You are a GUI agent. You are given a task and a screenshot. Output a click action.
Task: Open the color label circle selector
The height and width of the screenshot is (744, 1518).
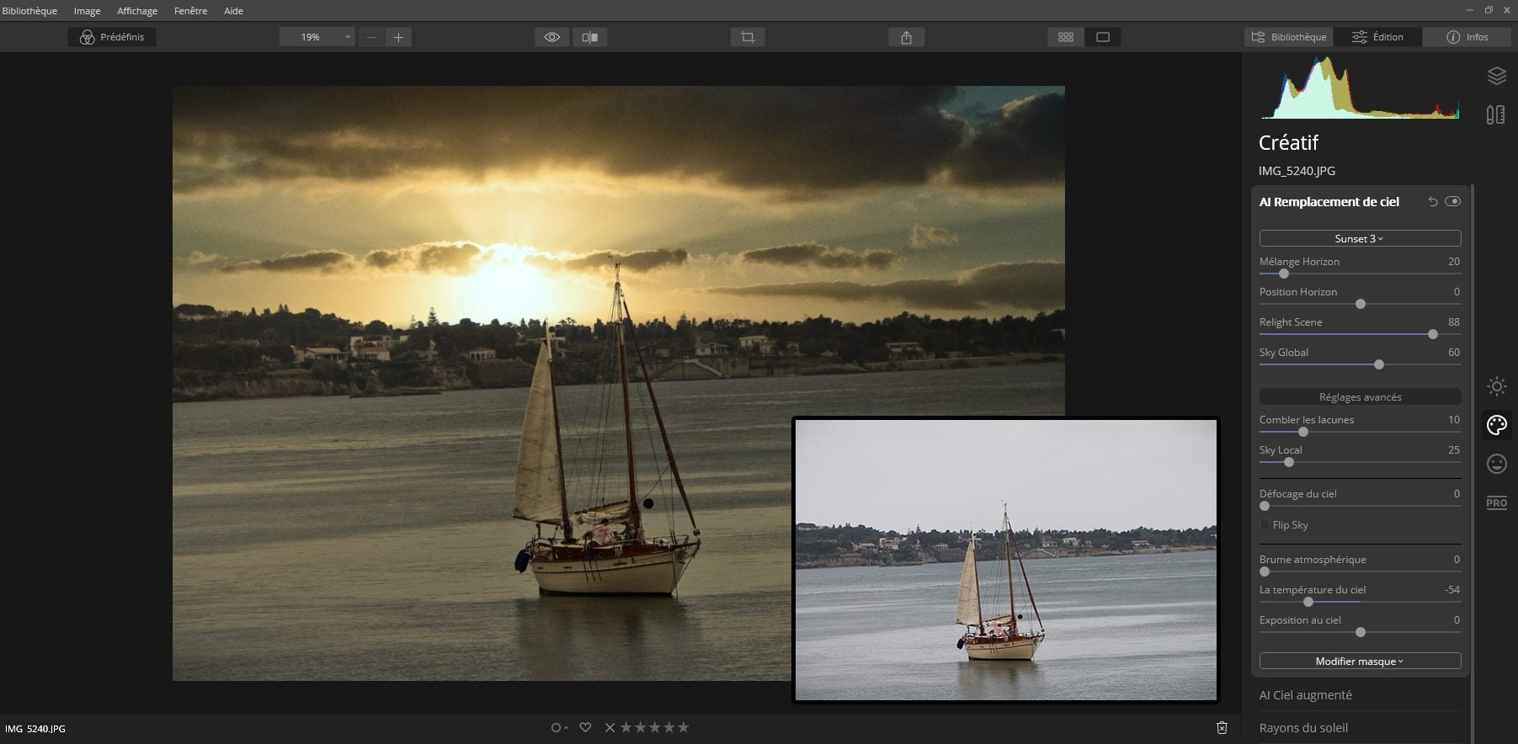[558, 728]
